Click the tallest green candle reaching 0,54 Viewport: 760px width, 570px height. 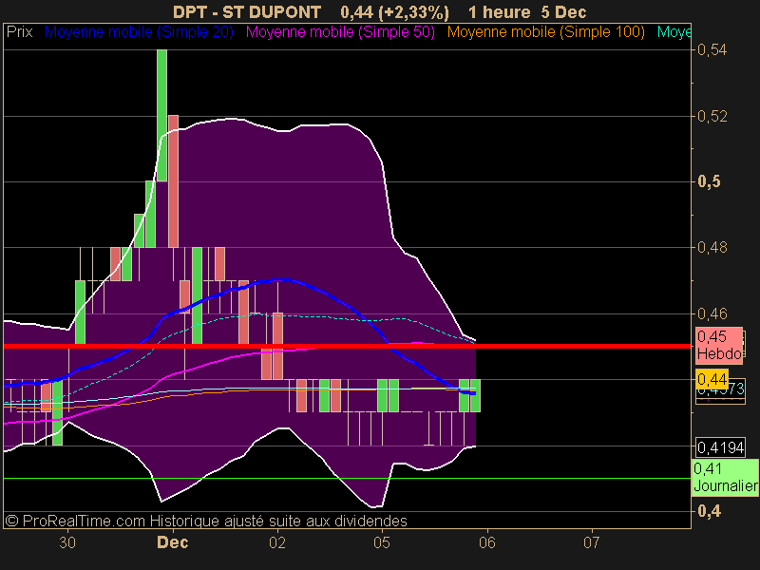[x=161, y=115]
